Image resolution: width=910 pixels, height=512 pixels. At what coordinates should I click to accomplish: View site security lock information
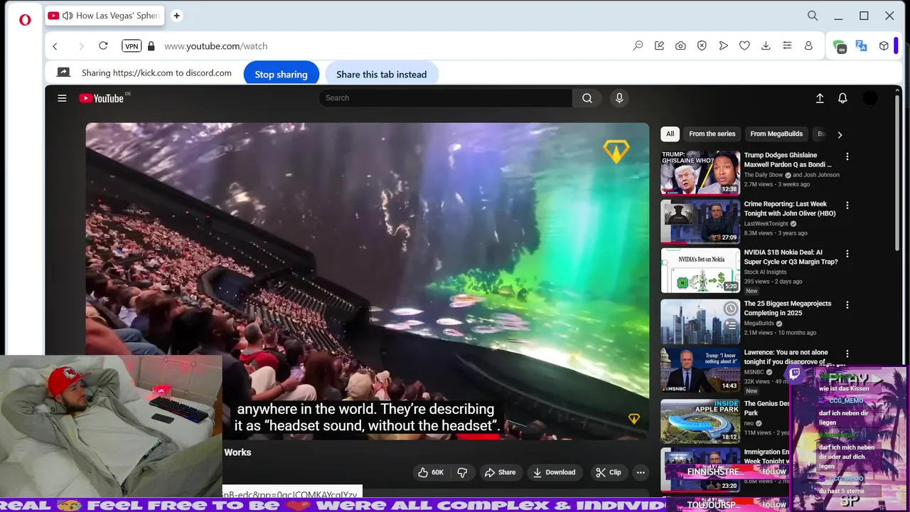[151, 46]
